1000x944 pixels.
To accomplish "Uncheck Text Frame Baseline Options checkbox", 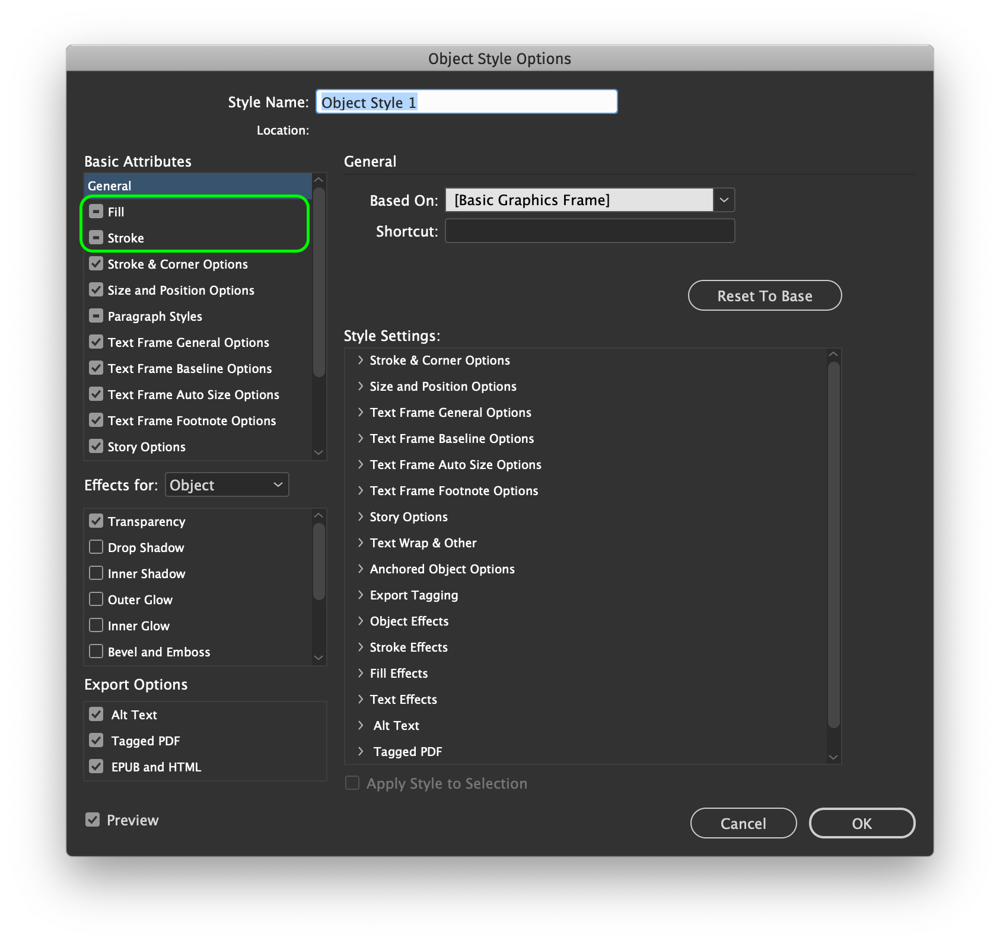I will click(96, 368).
